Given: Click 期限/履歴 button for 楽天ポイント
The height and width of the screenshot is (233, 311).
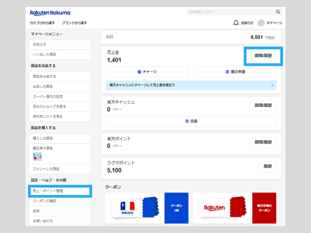Looking at the screenshot, I should click(x=263, y=142).
